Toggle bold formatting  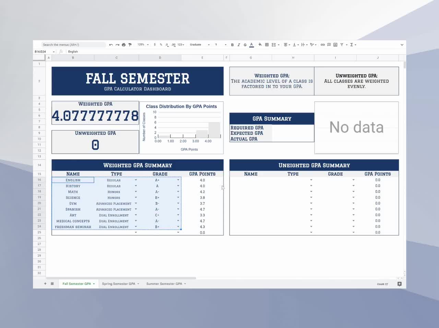click(232, 45)
